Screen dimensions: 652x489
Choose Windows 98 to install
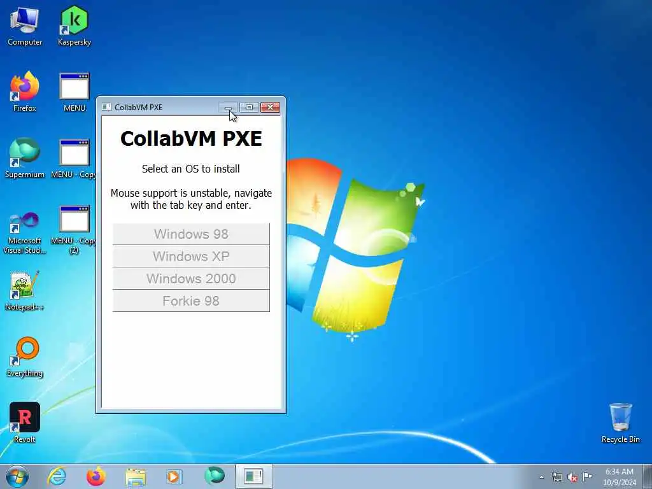tap(191, 234)
